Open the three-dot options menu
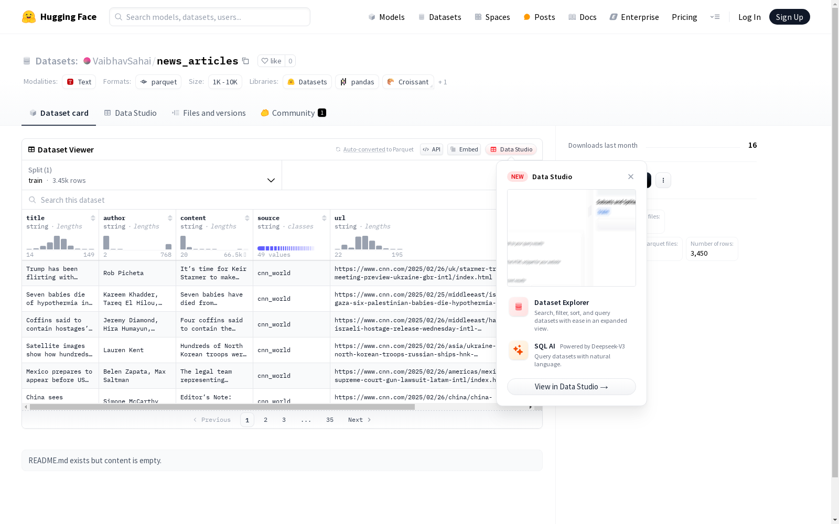This screenshot has height=524, width=839. coord(663,180)
